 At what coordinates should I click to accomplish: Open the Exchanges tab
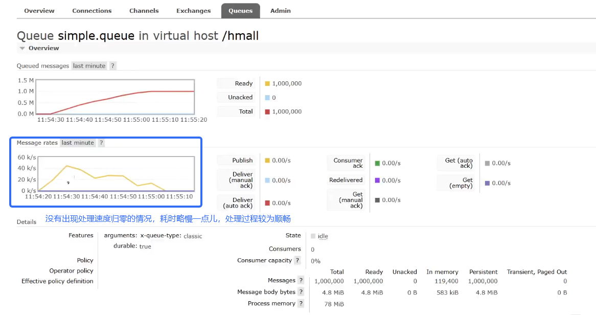(193, 11)
